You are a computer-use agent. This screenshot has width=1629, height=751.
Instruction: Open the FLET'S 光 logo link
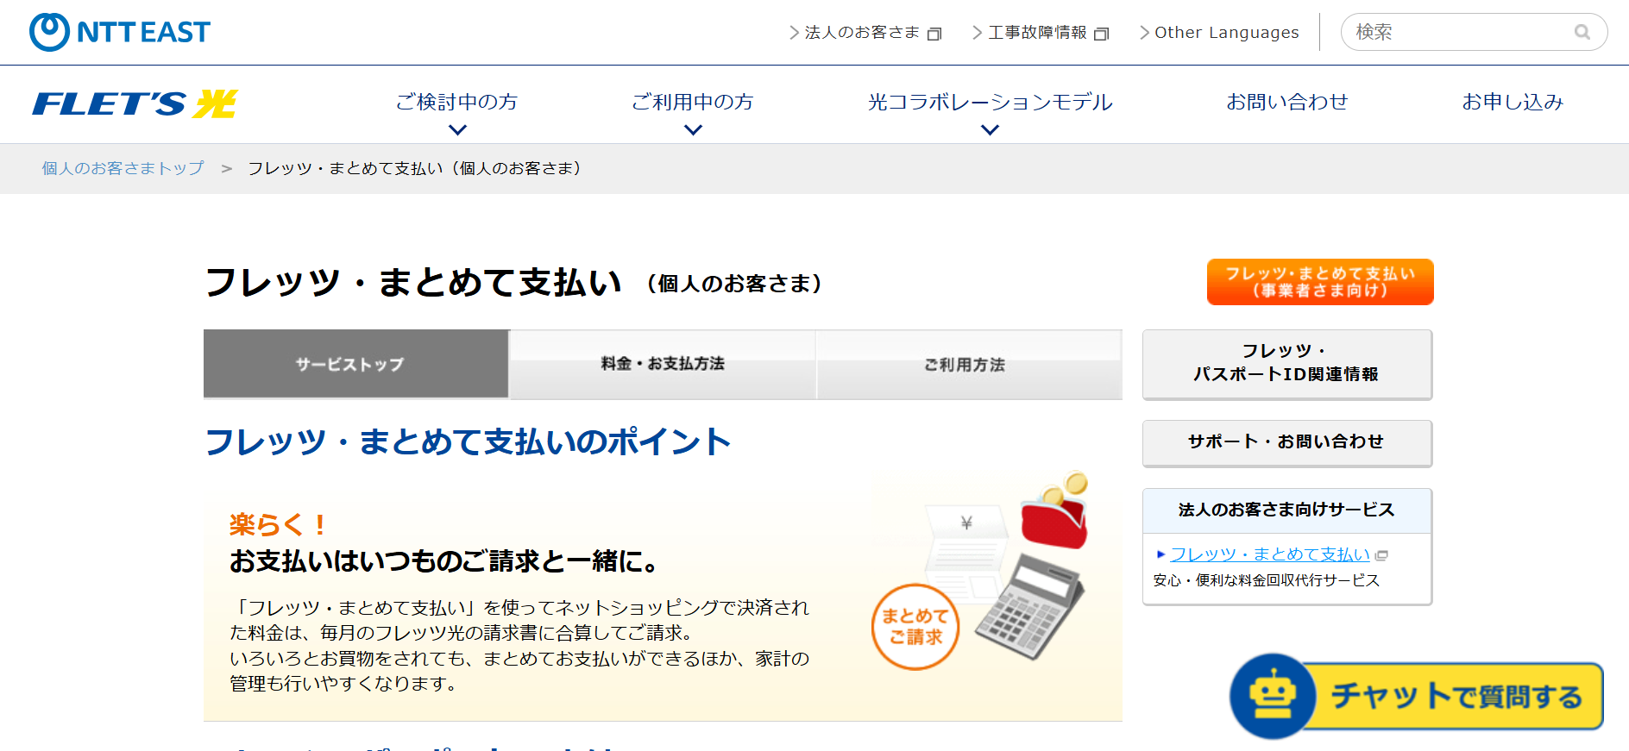click(135, 103)
